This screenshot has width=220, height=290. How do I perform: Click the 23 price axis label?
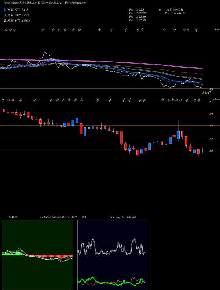(211, 151)
